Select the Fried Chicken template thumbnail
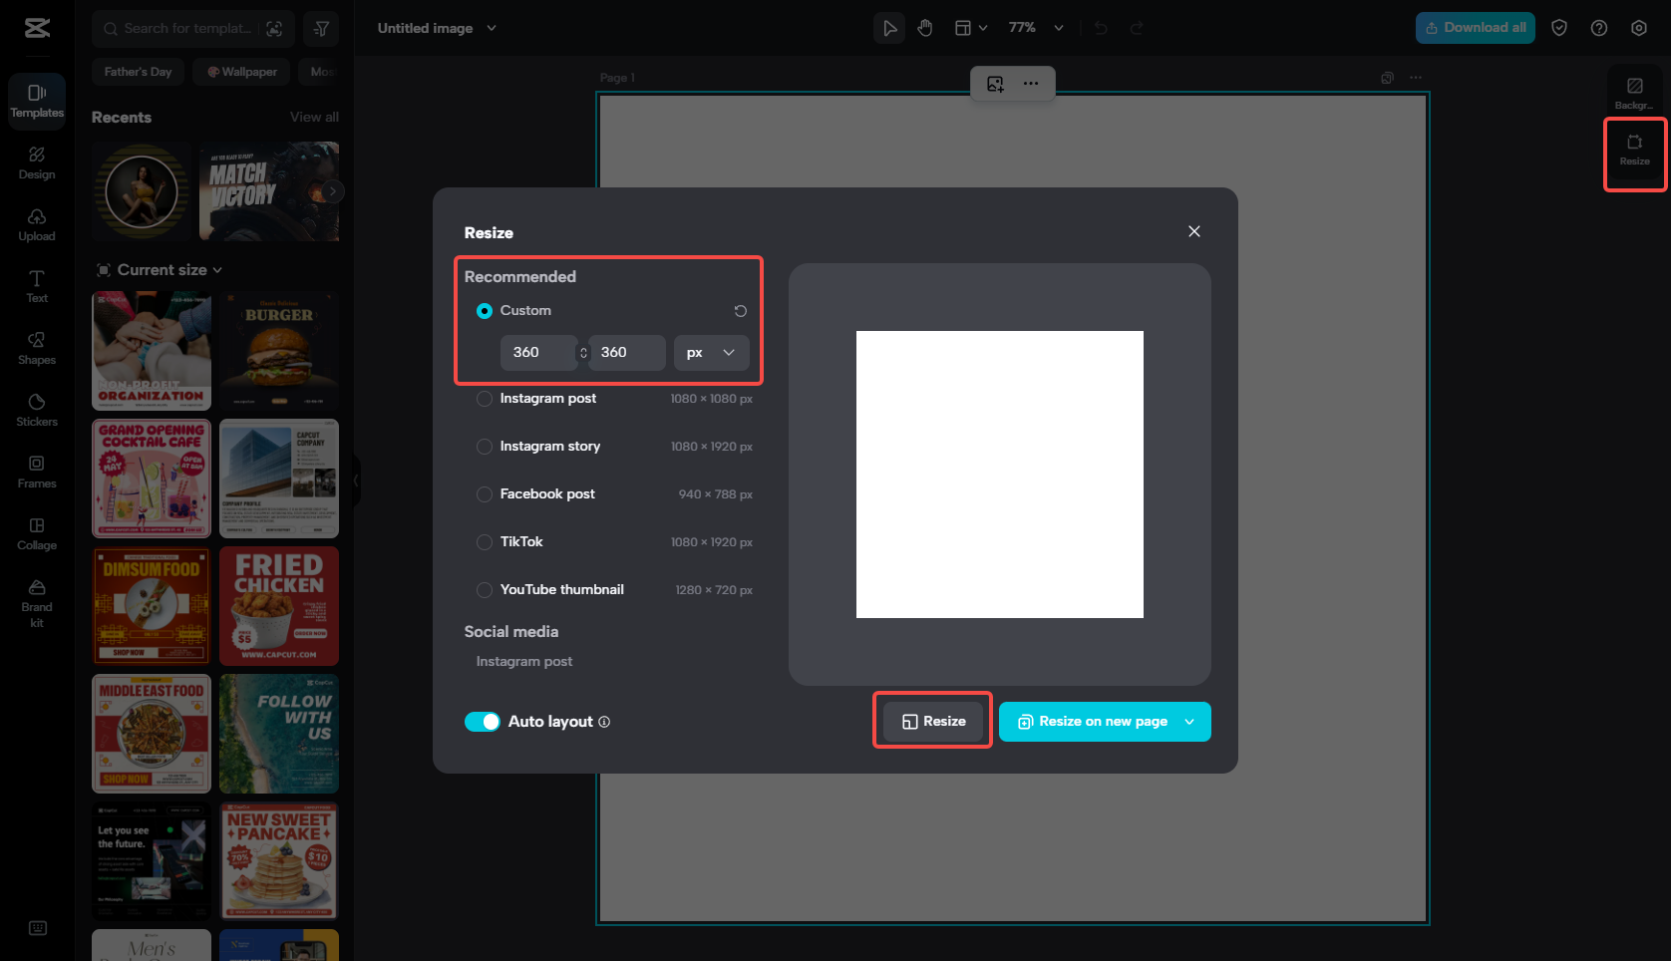 (x=278, y=606)
